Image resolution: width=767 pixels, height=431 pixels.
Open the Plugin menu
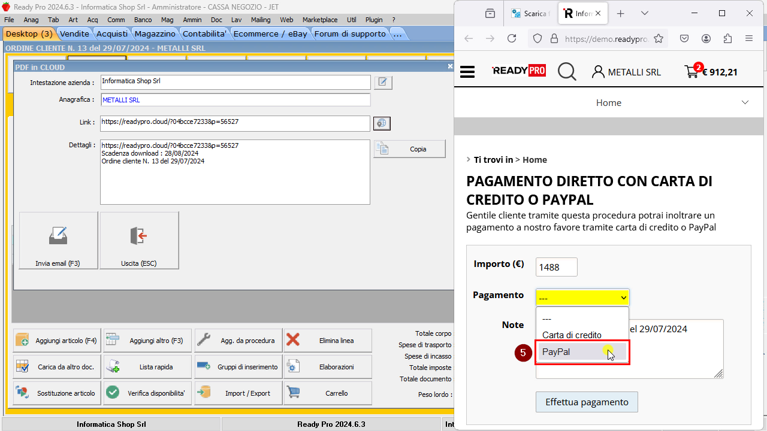[374, 20]
